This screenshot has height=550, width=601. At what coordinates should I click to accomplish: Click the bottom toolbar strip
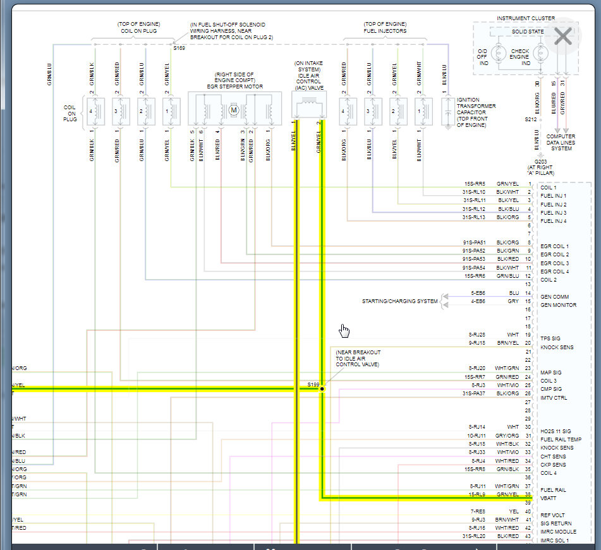pos(300,547)
